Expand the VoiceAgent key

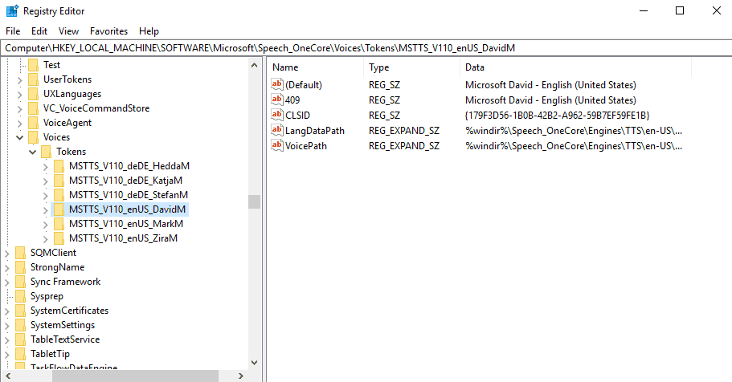tap(19, 124)
